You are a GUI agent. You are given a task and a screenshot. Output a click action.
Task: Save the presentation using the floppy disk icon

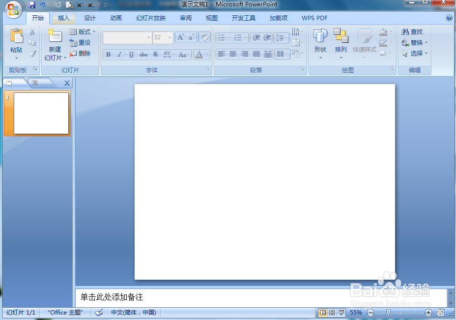coord(32,4)
